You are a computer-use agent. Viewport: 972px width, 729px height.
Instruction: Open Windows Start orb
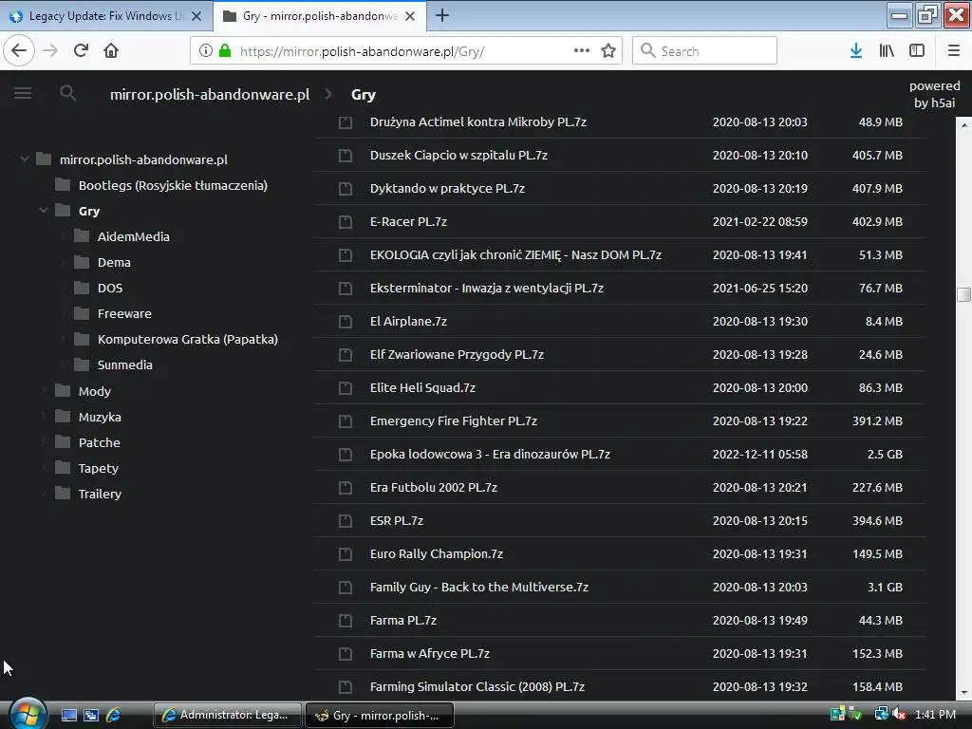(x=28, y=714)
